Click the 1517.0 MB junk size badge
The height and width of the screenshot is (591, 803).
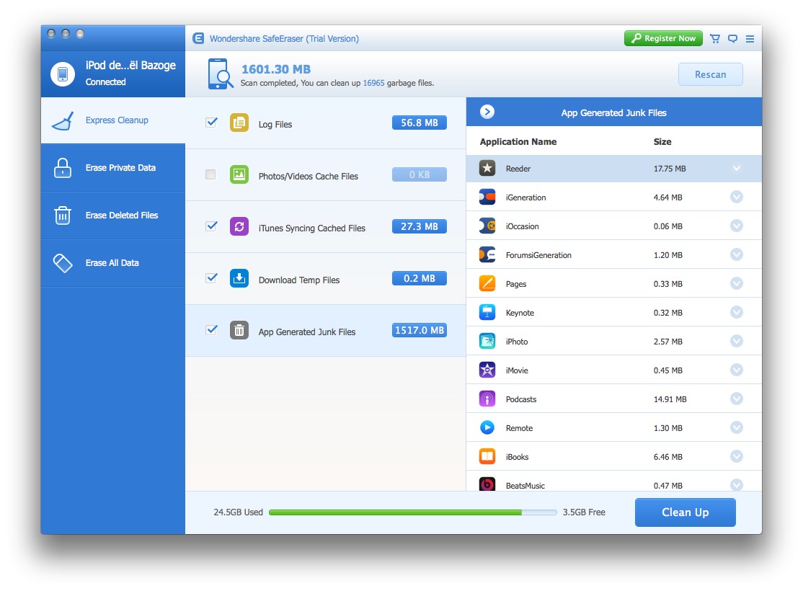419,330
